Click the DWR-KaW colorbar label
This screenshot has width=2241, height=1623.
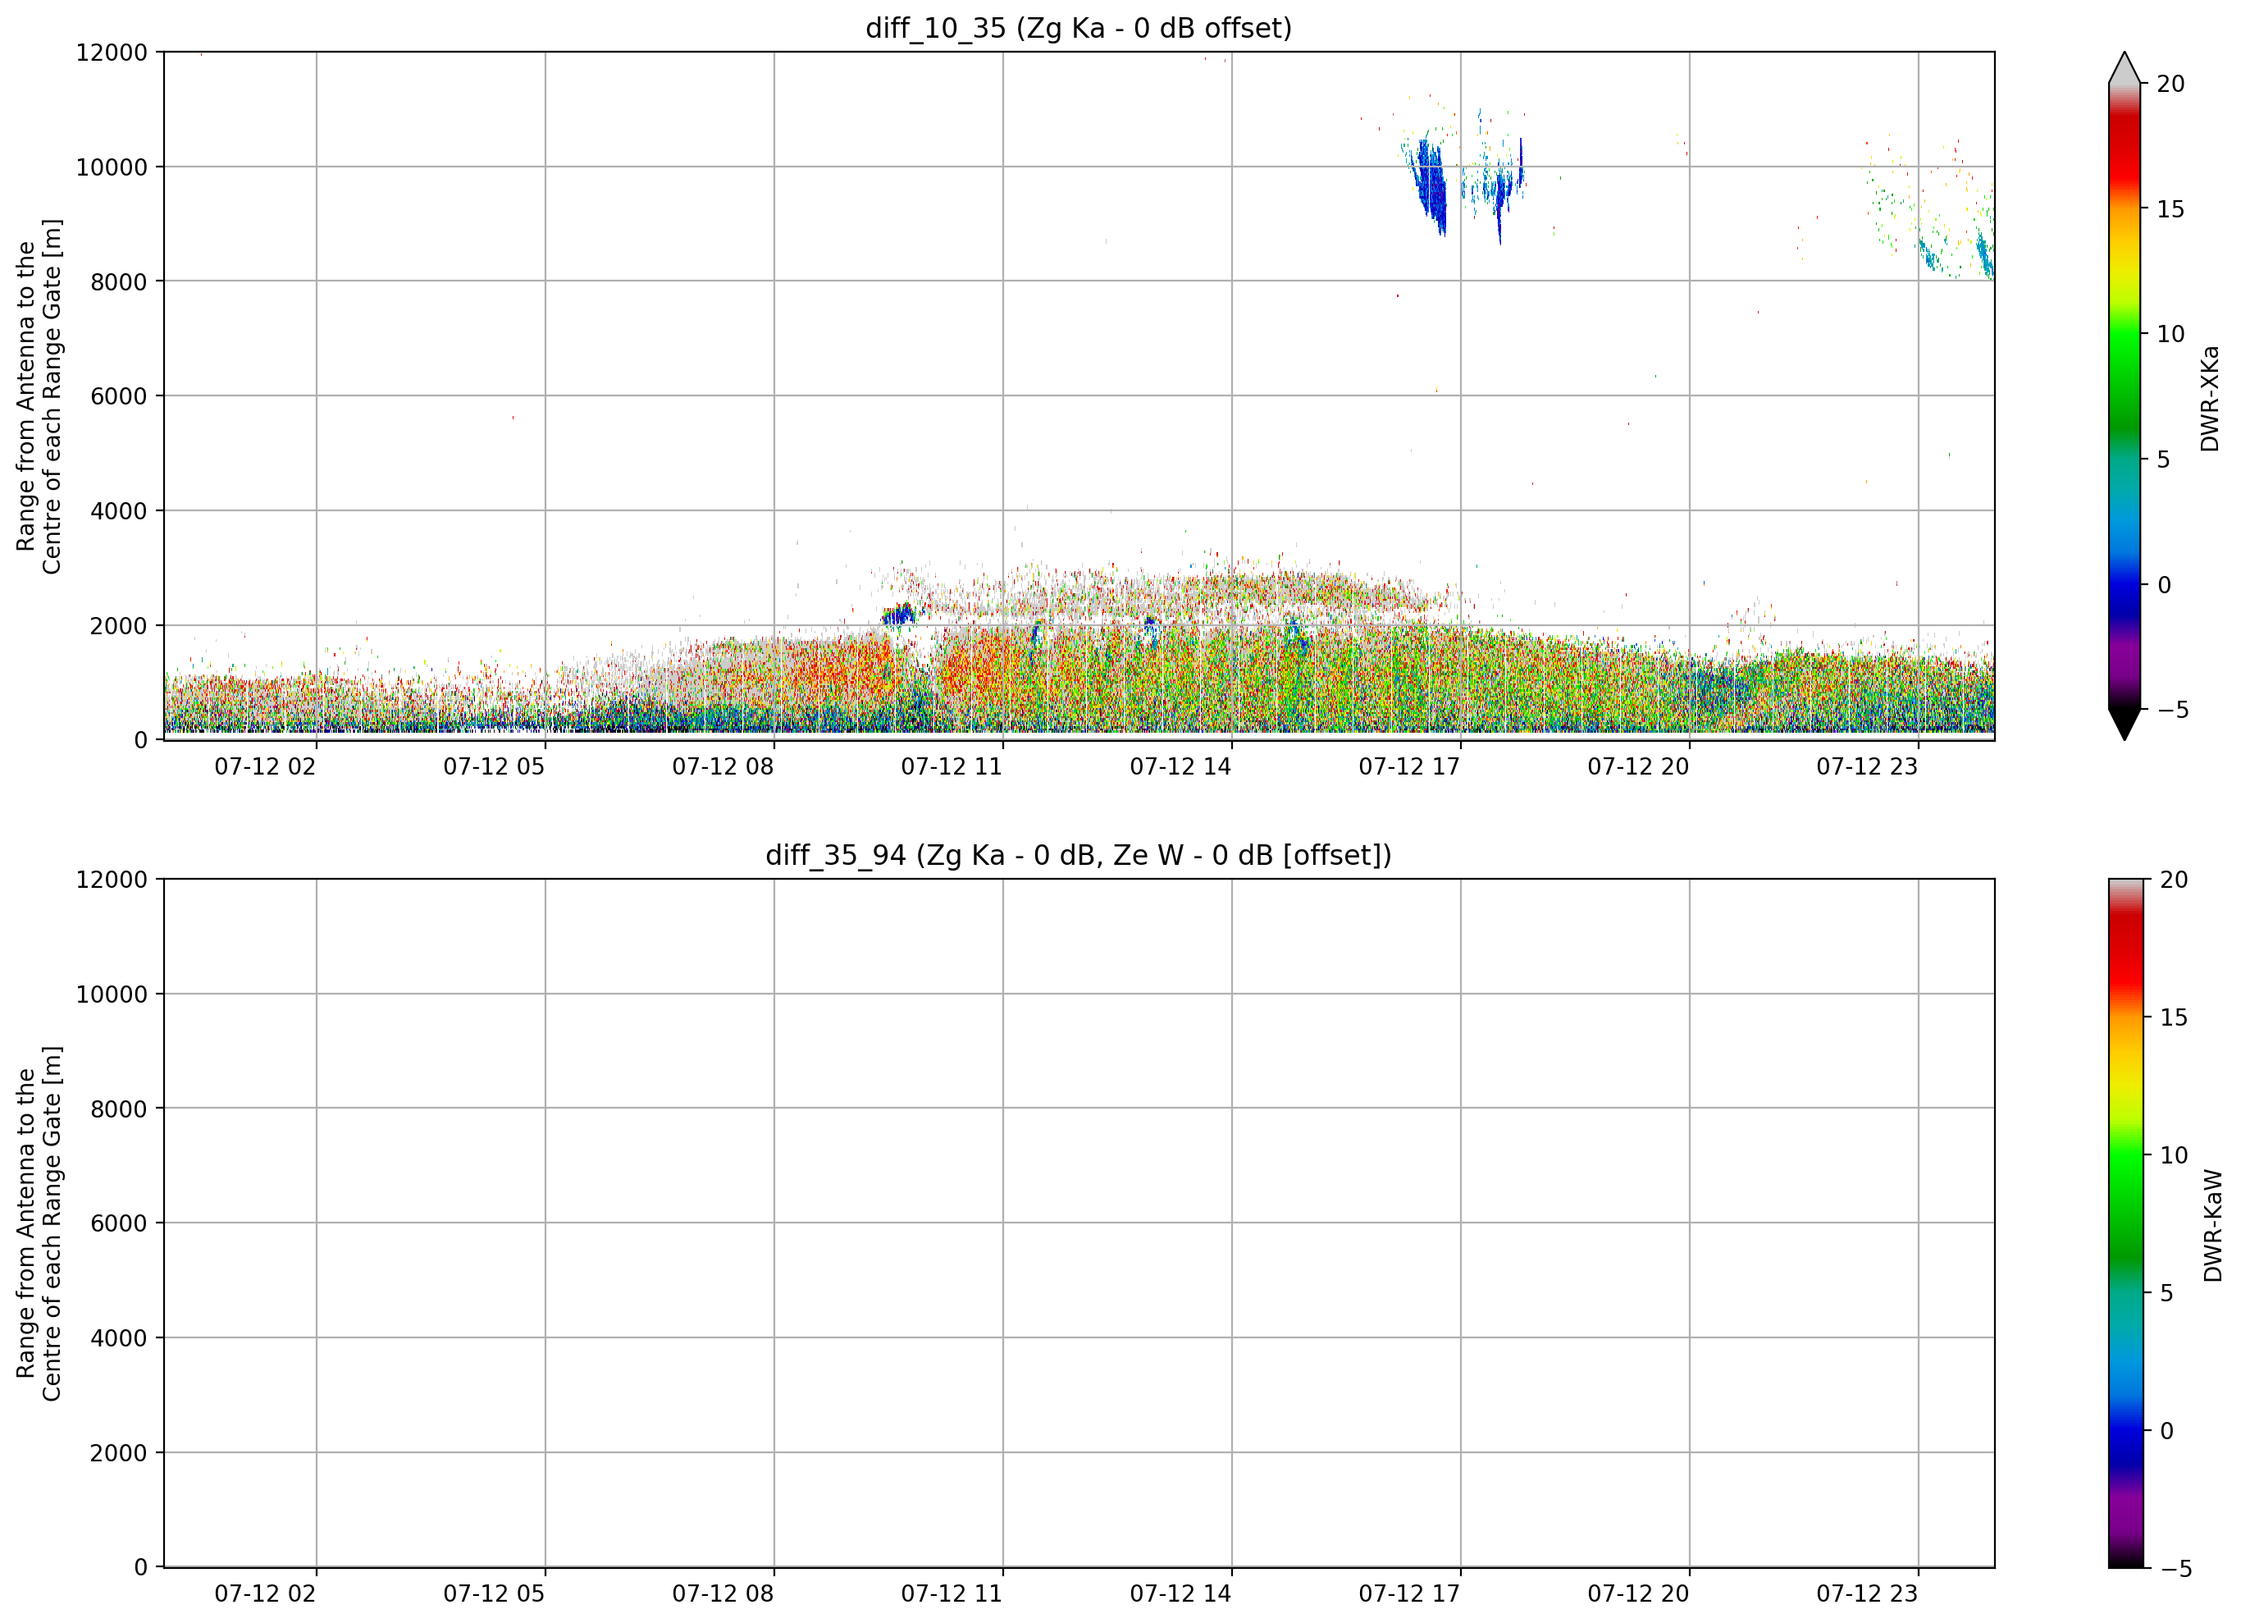click(x=2212, y=1226)
